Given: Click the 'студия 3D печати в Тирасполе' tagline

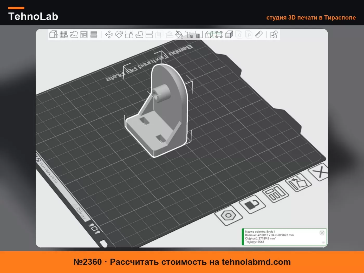Looking at the screenshot, I should 311,18.
